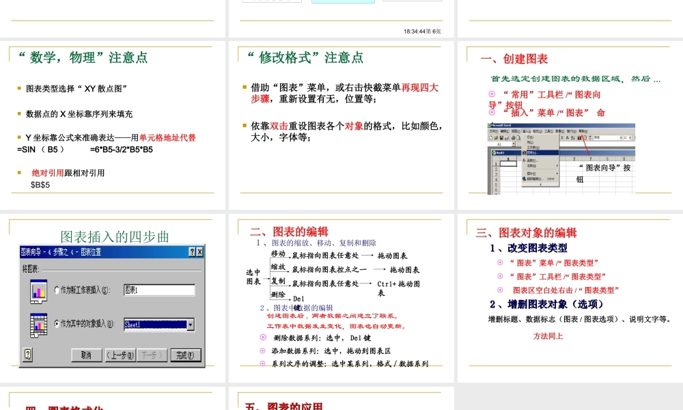
Task: Click the embedded Excel screenshot in 创建图表 slide
Action: point(561,159)
